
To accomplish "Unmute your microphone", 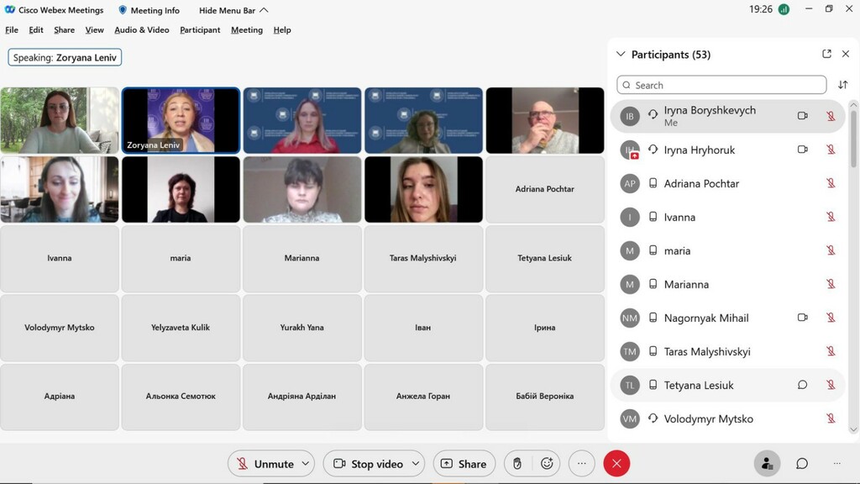I will coord(265,464).
